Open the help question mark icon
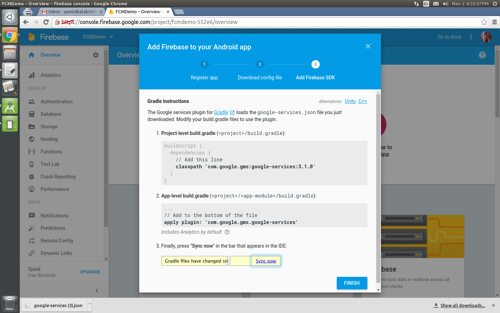 point(482,55)
